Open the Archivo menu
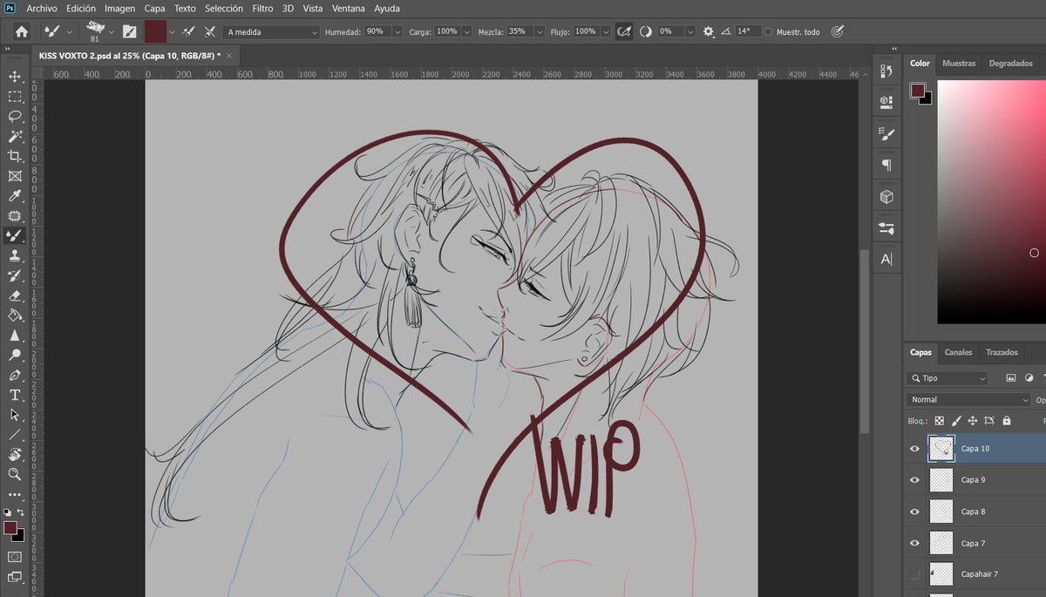 click(x=42, y=8)
